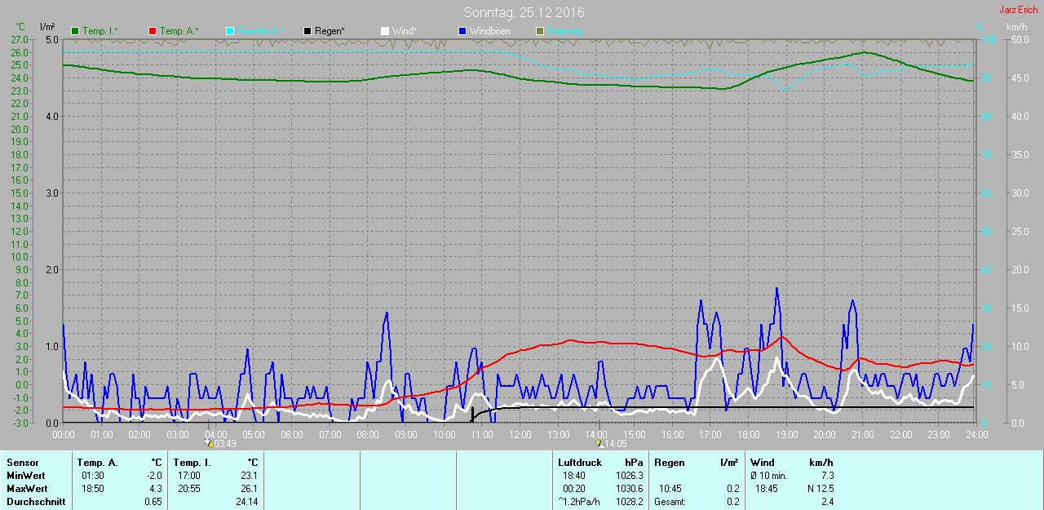Select the Sensor header in stats table
Image resolution: width=1044 pixels, height=510 pixels.
tap(22, 463)
